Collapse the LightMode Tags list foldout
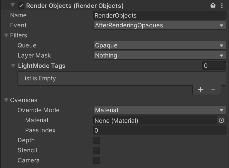This screenshot has height=168, width=229. (x=13, y=66)
